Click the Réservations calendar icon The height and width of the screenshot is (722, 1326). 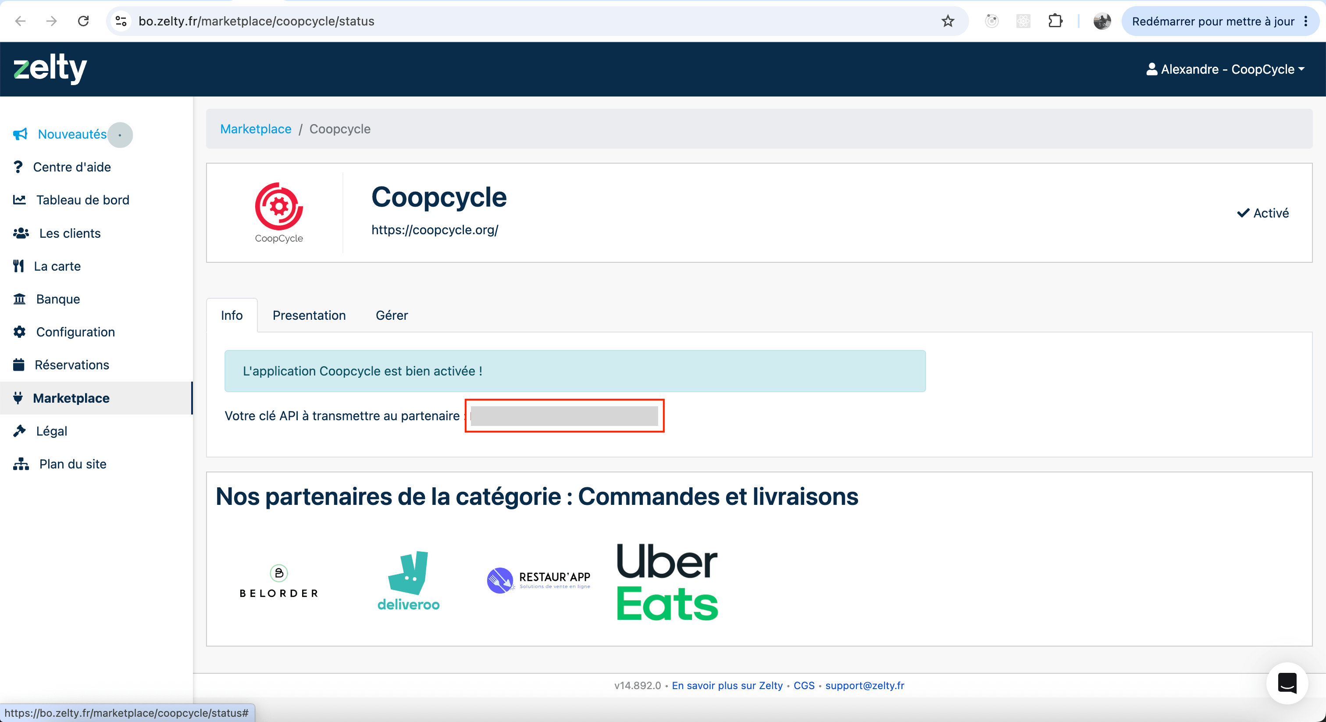coord(18,365)
